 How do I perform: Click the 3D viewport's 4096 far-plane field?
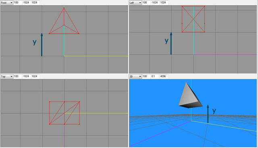[x=164, y=76]
